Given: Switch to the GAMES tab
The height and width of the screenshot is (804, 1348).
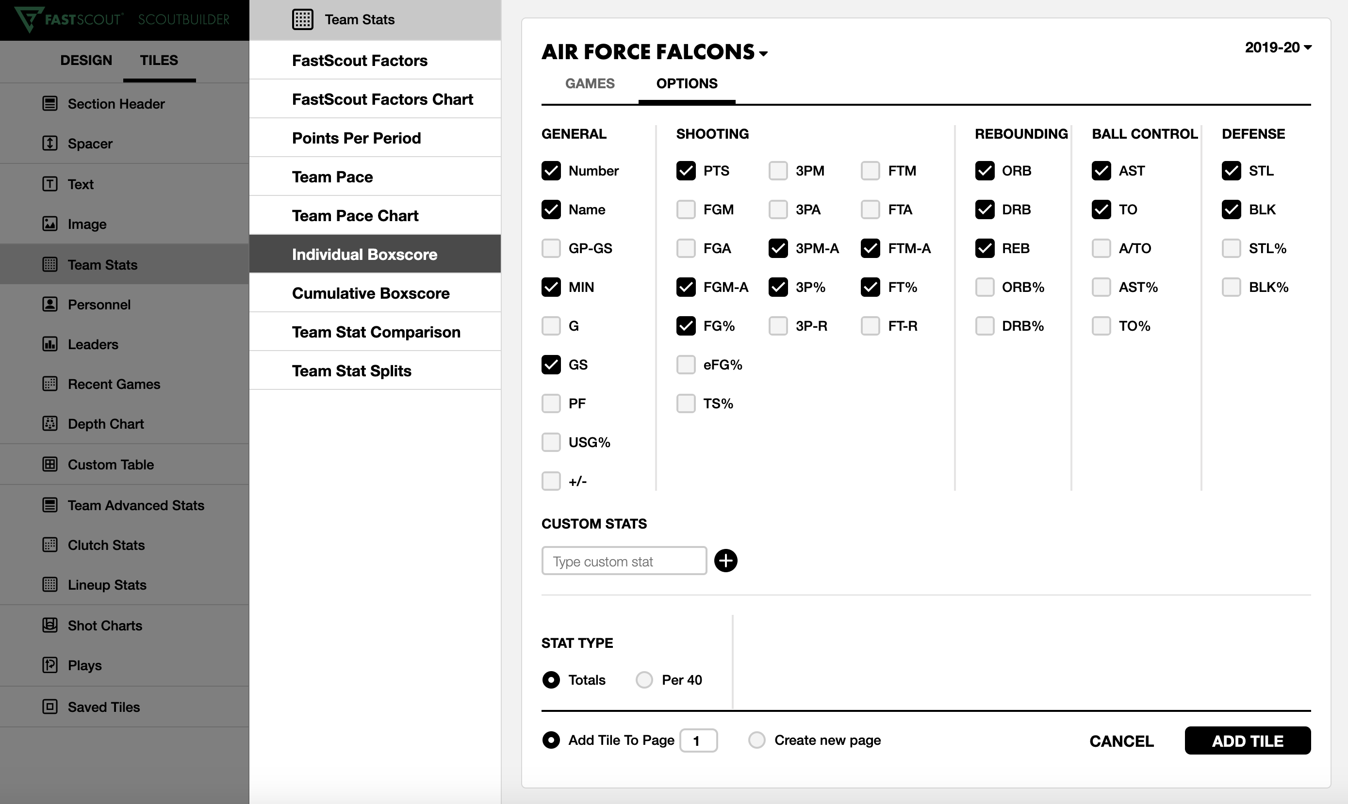Looking at the screenshot, I should pos(590,83).
